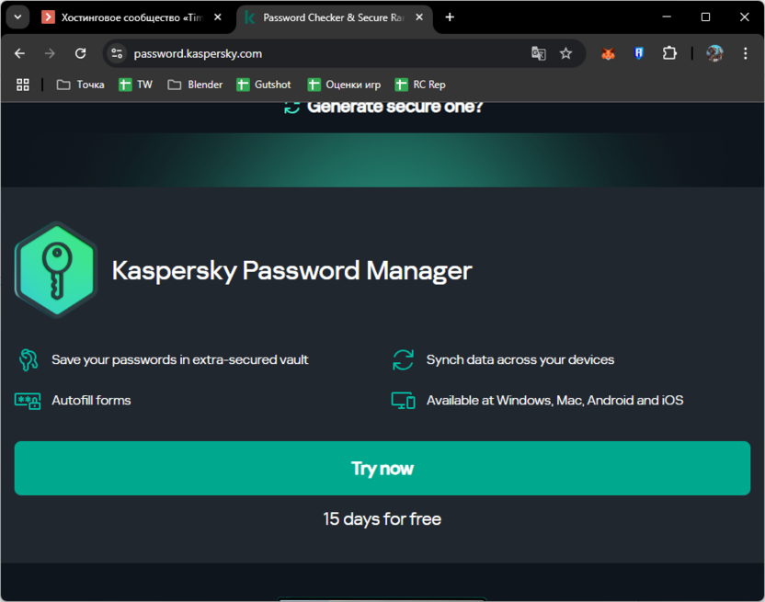Click the Try now button

(x=382, y=468)
